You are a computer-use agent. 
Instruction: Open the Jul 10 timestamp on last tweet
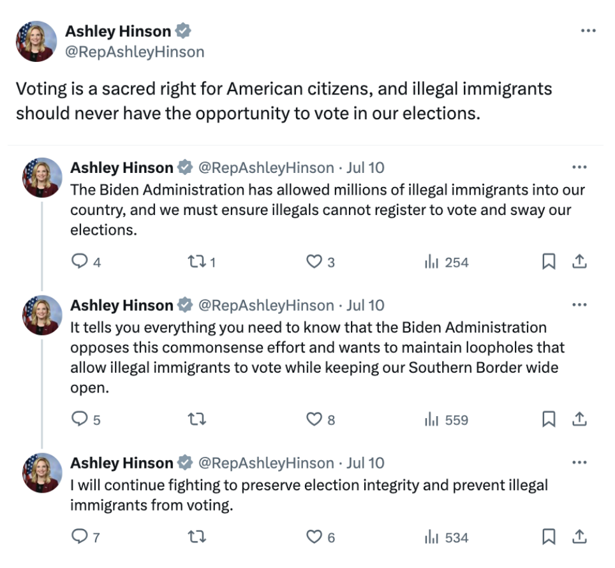366,463
